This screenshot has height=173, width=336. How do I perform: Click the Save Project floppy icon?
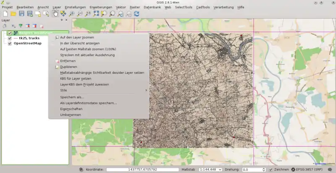click(21, 14)
